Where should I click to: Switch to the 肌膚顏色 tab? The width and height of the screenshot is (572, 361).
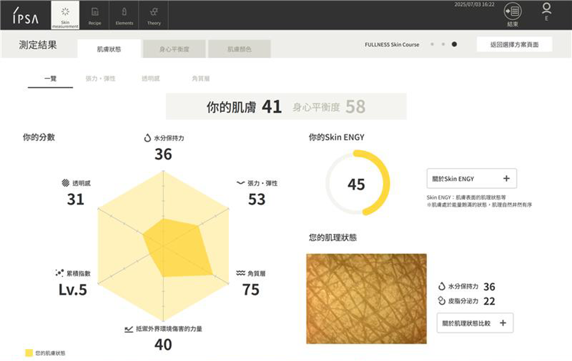tap(239, 49)
